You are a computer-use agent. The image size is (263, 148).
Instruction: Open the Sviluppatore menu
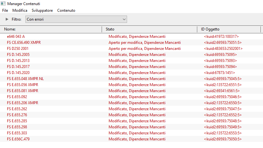[42, 10]
